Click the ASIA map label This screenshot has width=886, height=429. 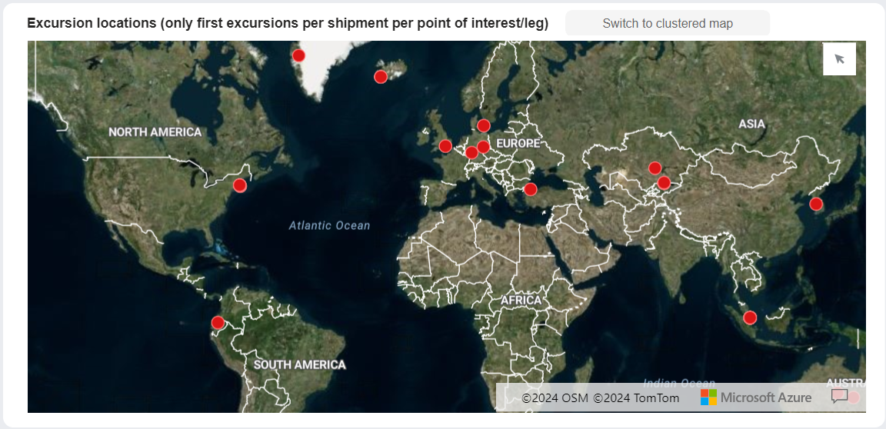[x=751, y=124]
